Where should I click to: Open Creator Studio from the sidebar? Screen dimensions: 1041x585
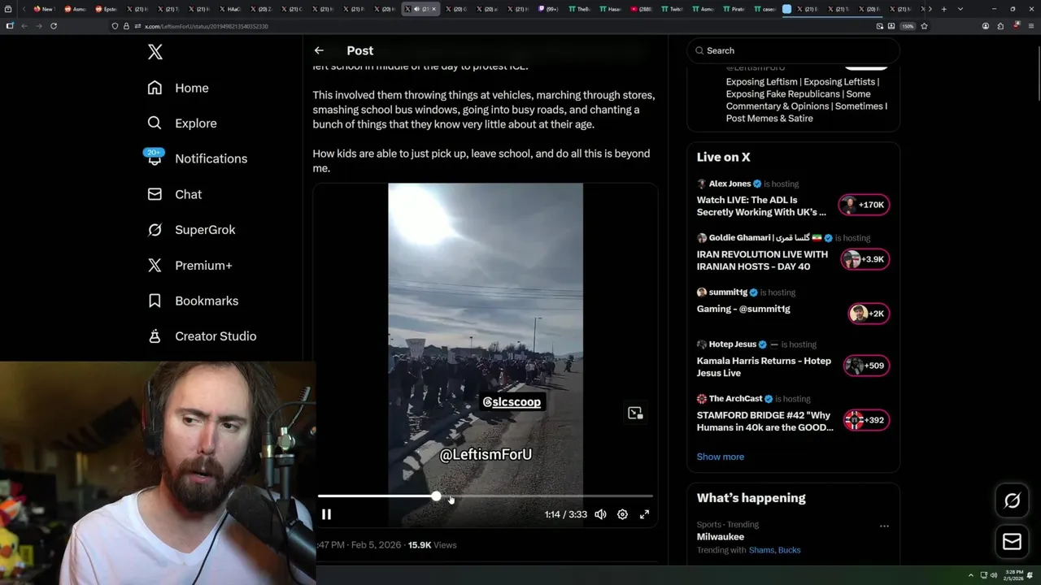click(x=202, y=336)
